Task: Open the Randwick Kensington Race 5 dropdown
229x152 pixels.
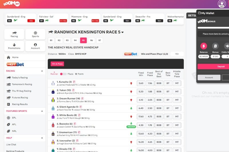Action: click(x=123, y=32)
